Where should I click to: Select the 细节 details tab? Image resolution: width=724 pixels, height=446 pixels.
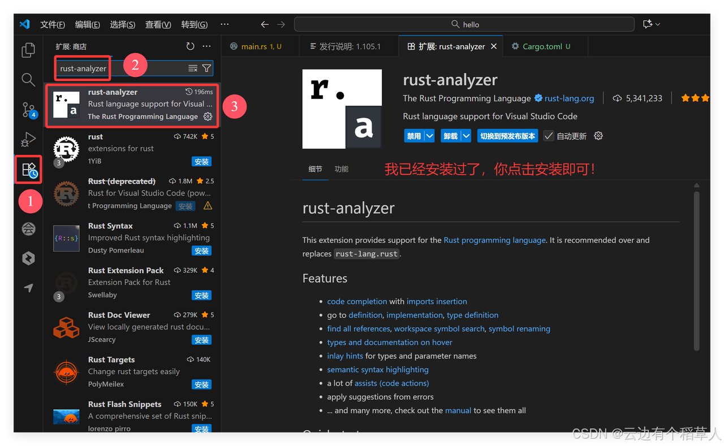315,169
